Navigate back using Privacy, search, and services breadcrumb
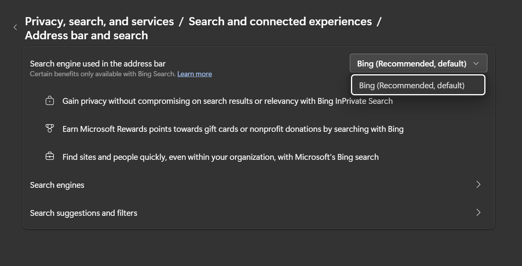This screenshot has height=266, width=522. point(99,21)
